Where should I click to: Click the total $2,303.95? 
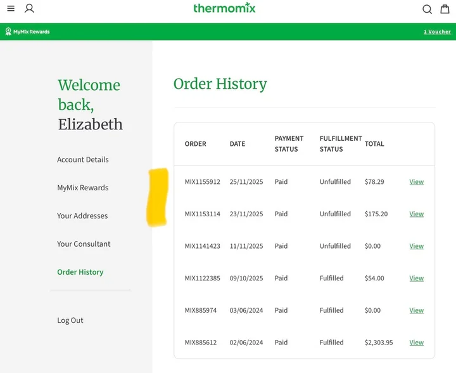(379, 343)
